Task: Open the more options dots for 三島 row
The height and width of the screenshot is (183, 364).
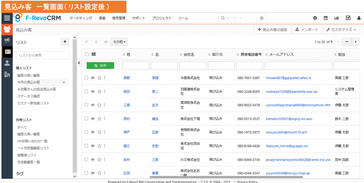Action: 105,105
